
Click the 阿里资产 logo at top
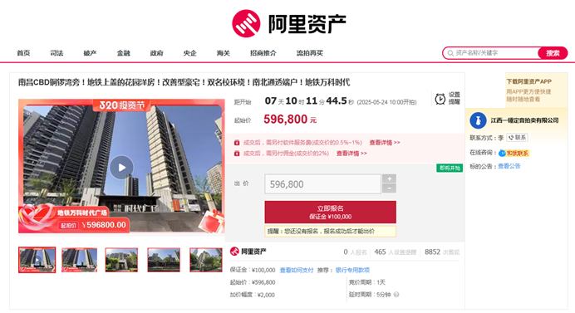tap(289, 23)
